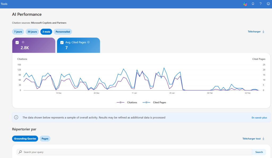View the info tooltip on the 2.8K Citations card
Image resolution: width=272 pixels, height=158 pixels.
pyautogui.click(x=23, y=42)
